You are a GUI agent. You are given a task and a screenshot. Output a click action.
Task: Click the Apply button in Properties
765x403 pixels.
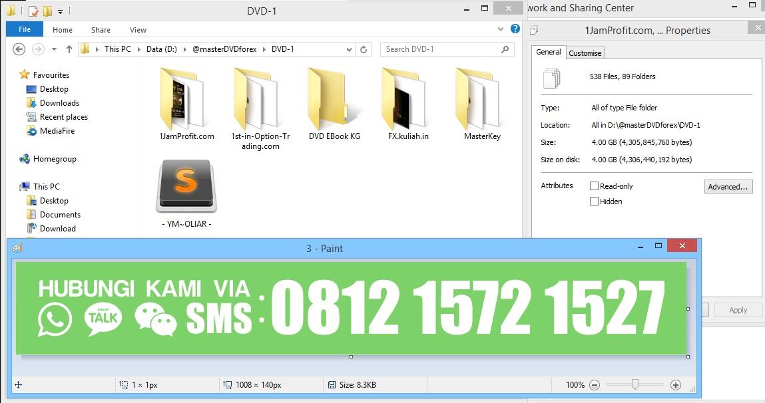[x=738, y=310]
